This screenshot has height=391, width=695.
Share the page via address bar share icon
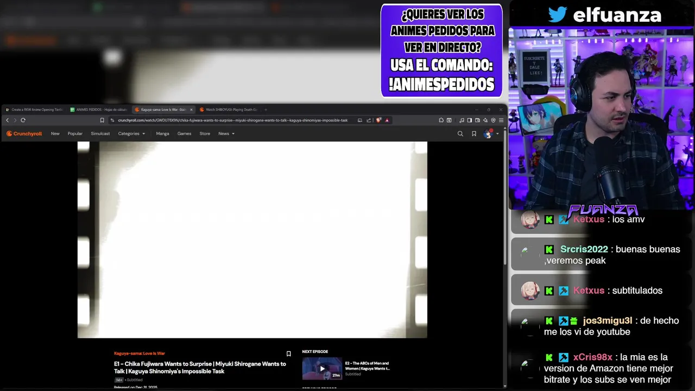pyautogui.click(x=369, y=120)
